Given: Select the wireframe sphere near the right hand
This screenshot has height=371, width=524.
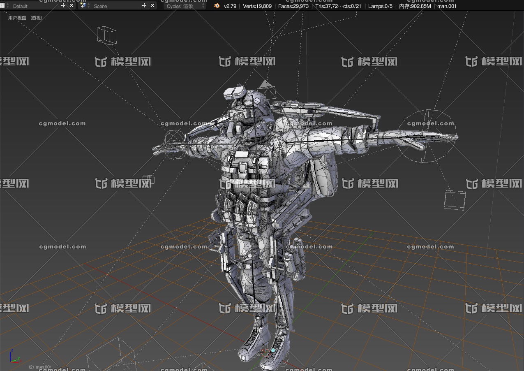Looking at the screenshot, I should [x=428, y=136].
